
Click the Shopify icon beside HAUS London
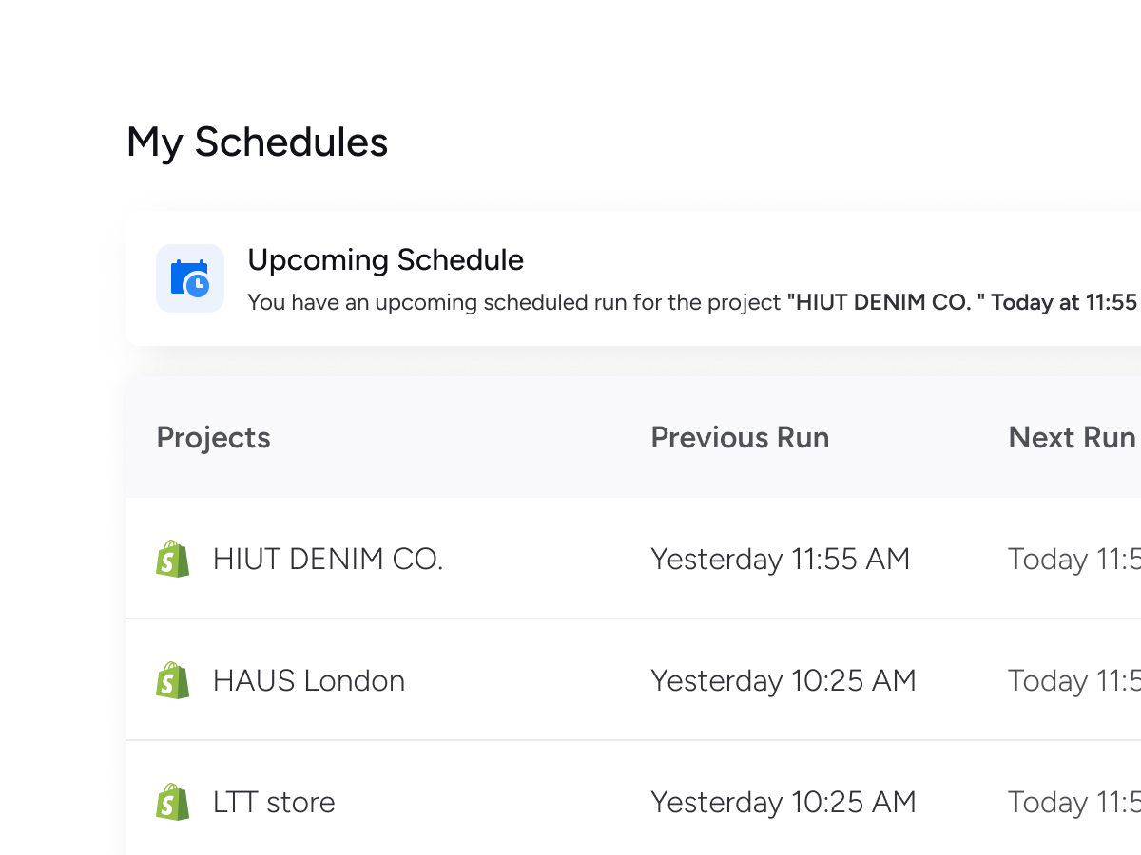pos(172,680)
